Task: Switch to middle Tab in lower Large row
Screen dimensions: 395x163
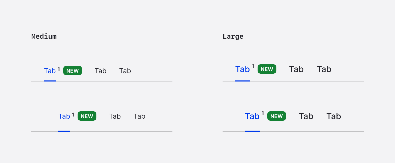Action: pos(306,116)
